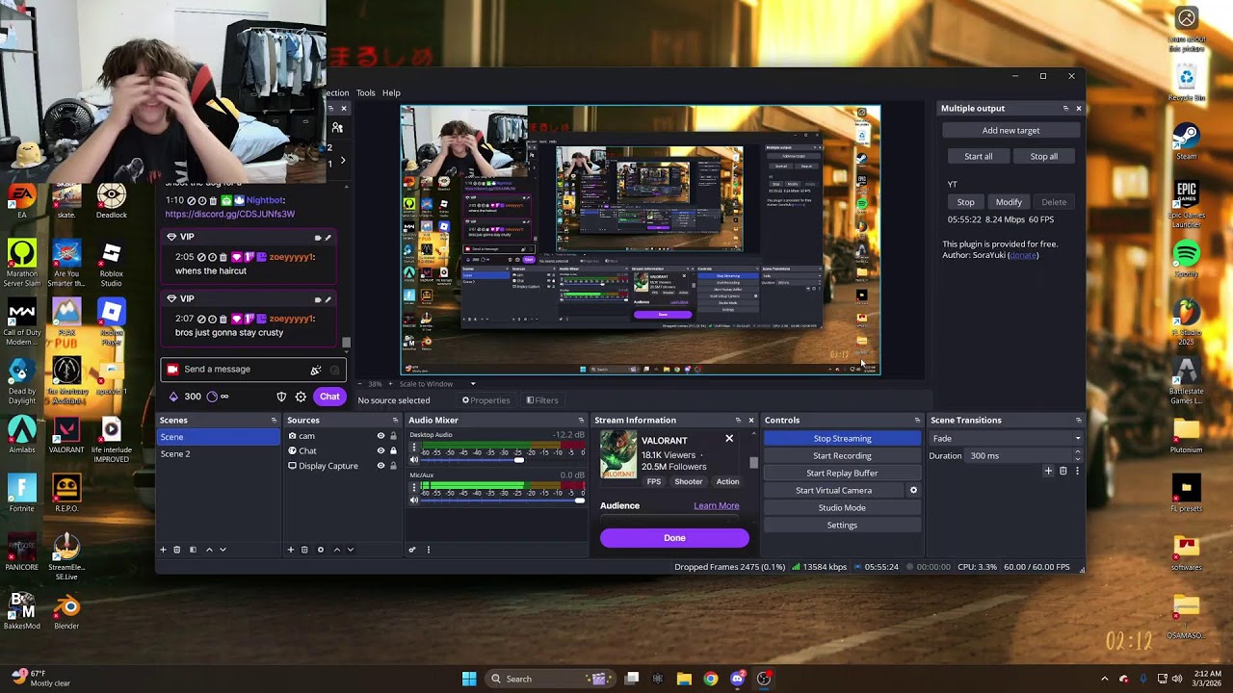Add a new source with the plus icon

(x=291, y=550)
